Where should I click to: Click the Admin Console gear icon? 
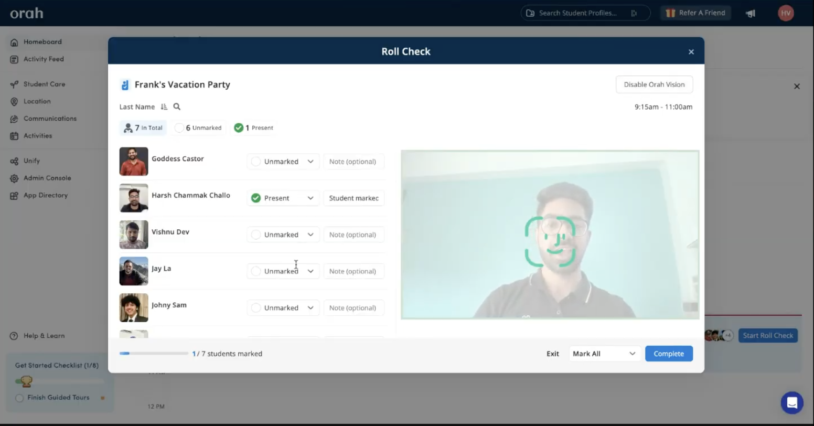click(x=14, y=178)
